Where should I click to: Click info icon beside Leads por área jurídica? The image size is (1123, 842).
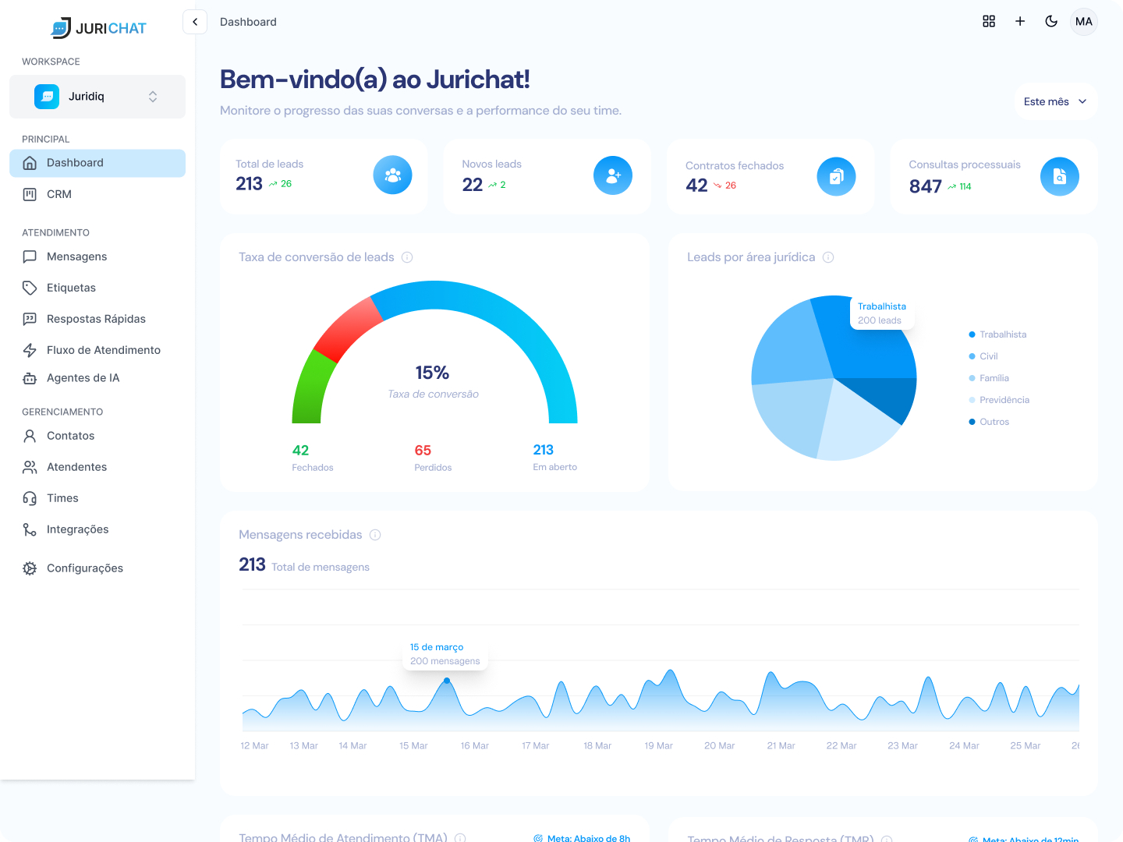[828, 257]
